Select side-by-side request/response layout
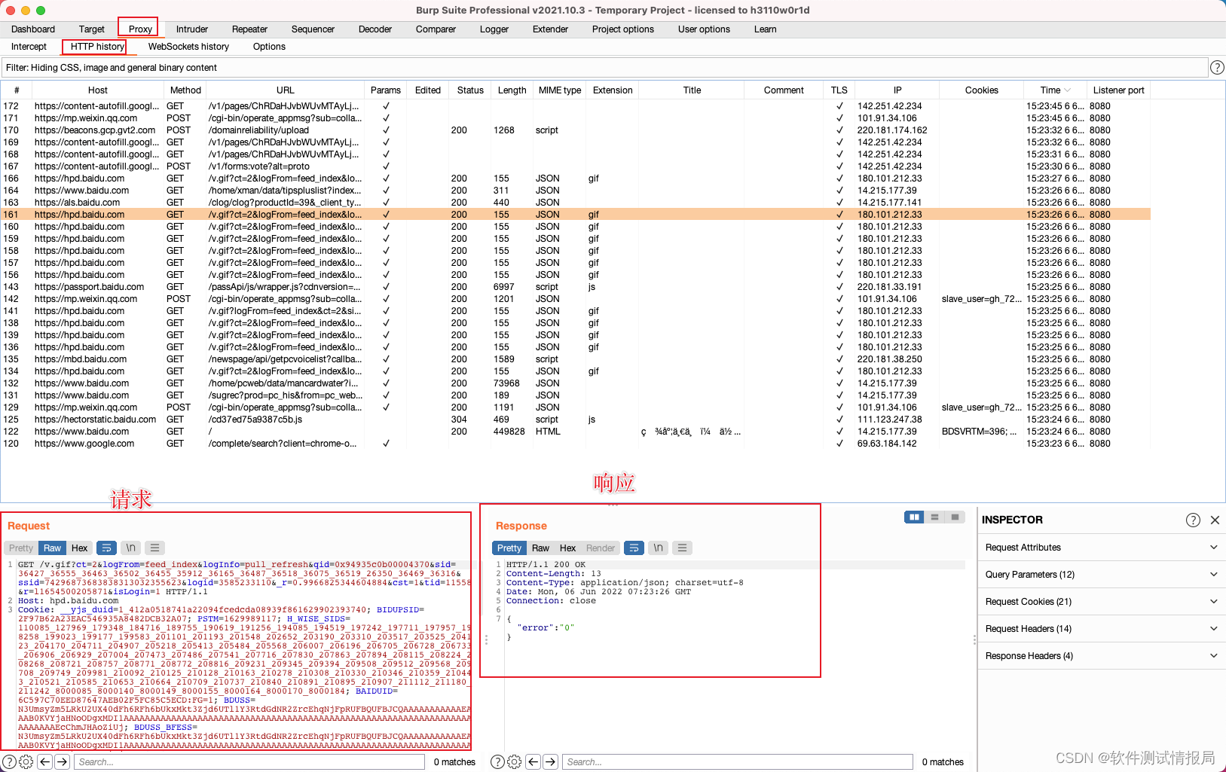This screenshot has width=1226, height=772. tap(914, 517)
